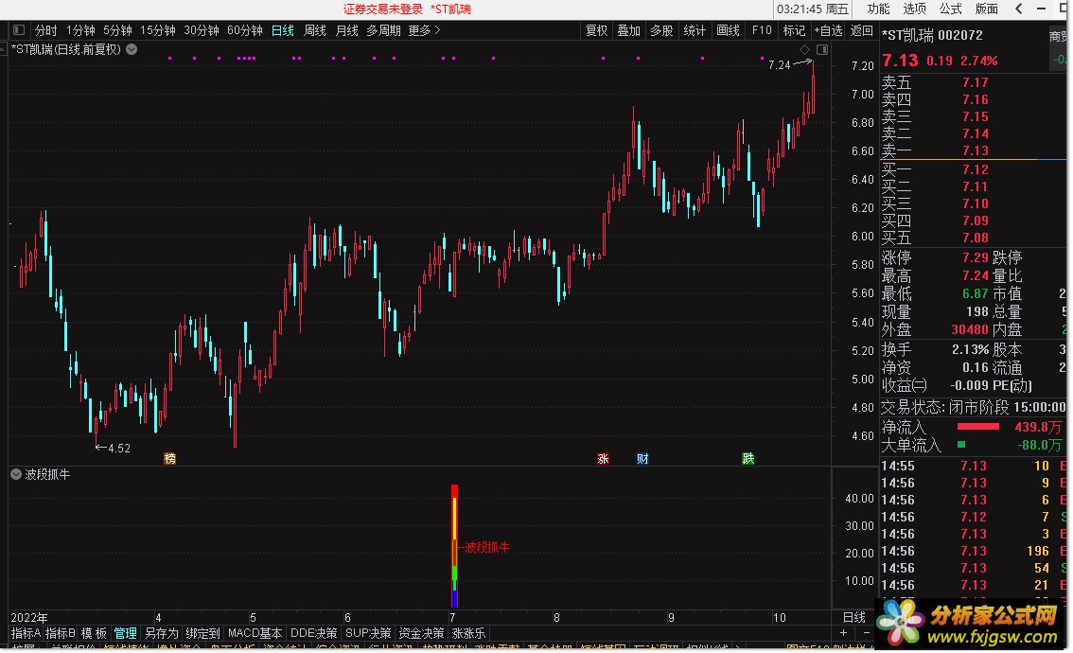
Task: Click the 日线 label at the axis corner
Action: [x=854, y=617]
